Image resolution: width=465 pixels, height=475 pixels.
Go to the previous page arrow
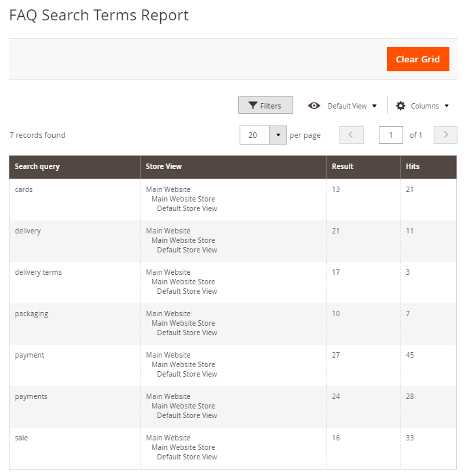click(352, 135)
